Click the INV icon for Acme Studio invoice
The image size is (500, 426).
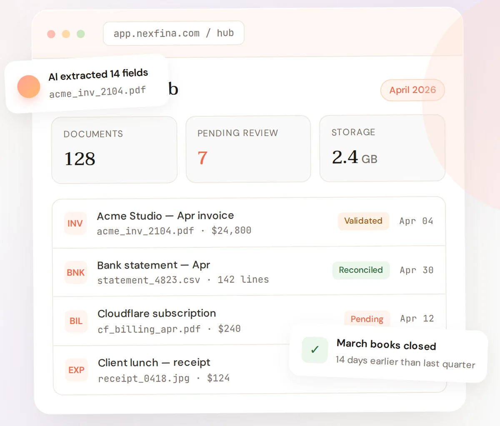(x=75, y=223)
